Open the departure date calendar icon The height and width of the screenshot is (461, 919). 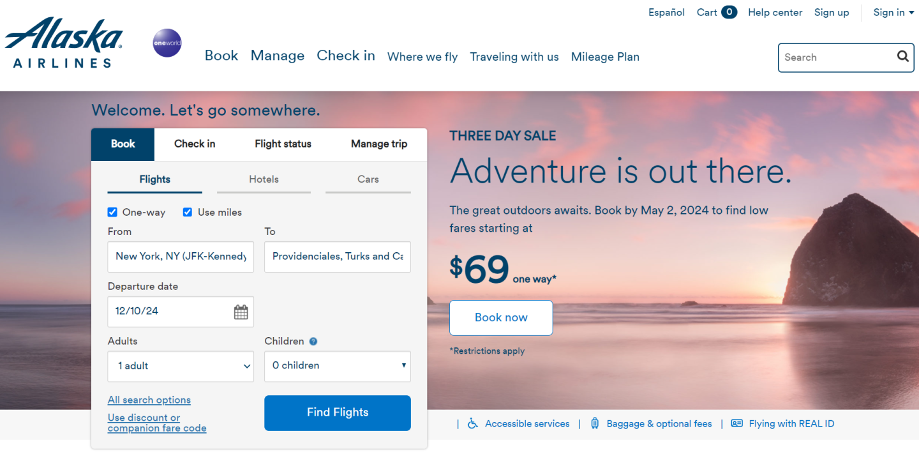coord(241,312)
